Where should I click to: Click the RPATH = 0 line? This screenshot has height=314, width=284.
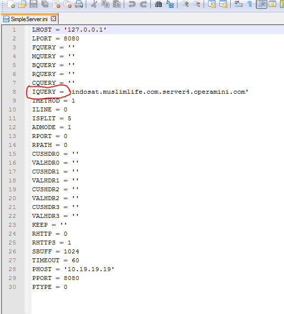pyautogui.click(x=50, y=145)
